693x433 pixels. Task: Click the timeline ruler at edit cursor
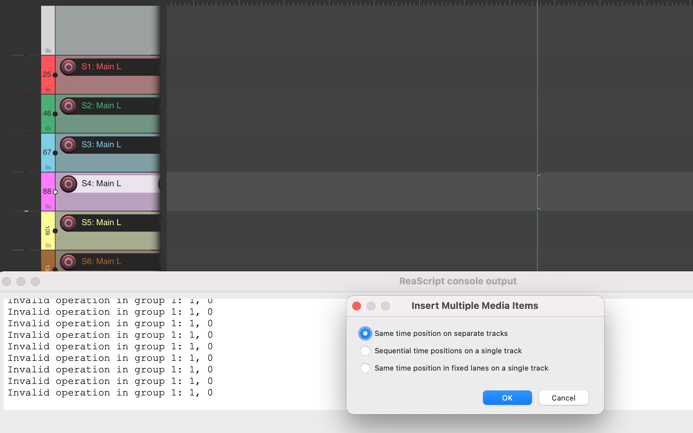point(537,3)
